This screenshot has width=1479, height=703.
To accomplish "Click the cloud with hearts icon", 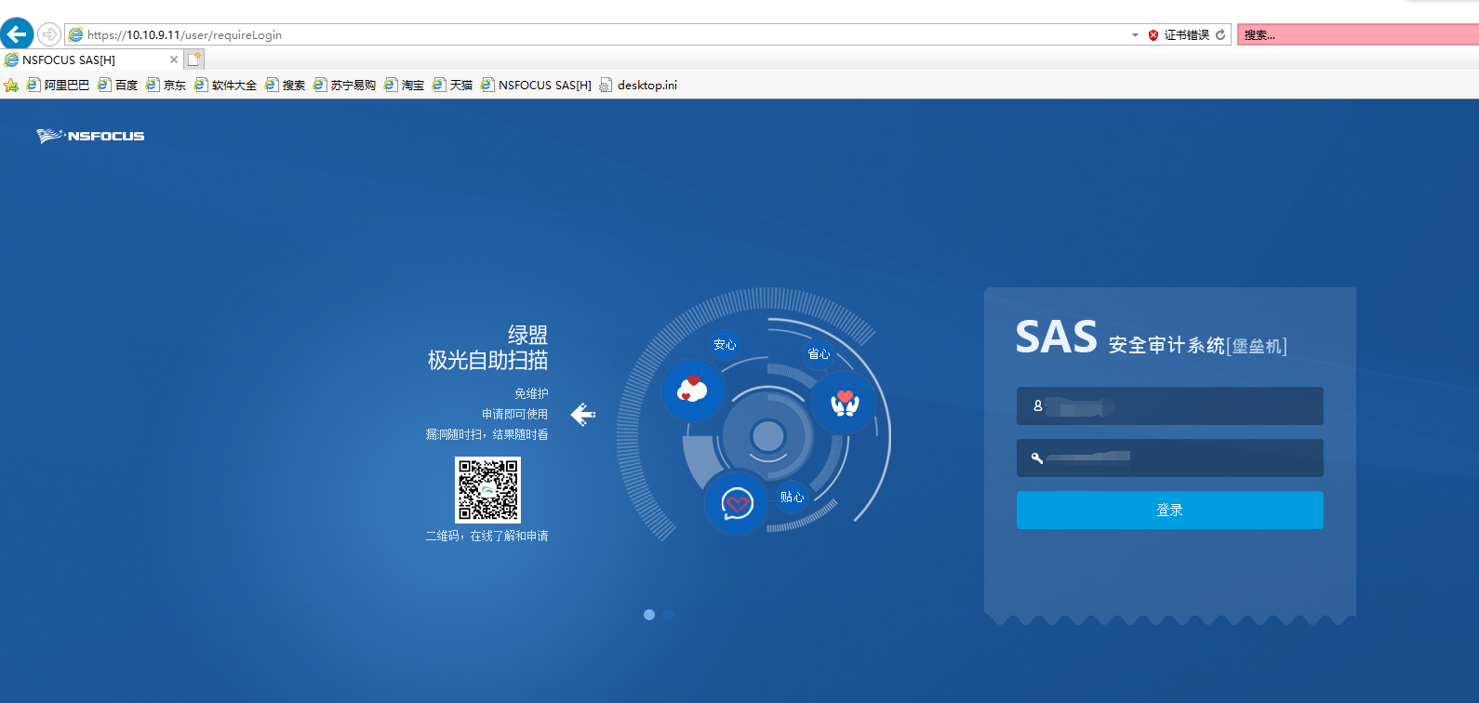I will point(692,390).
